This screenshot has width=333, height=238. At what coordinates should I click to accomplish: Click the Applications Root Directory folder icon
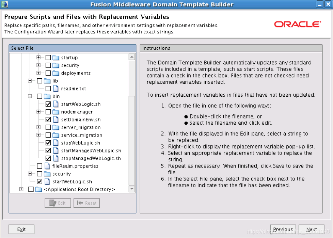click(39, 189)
